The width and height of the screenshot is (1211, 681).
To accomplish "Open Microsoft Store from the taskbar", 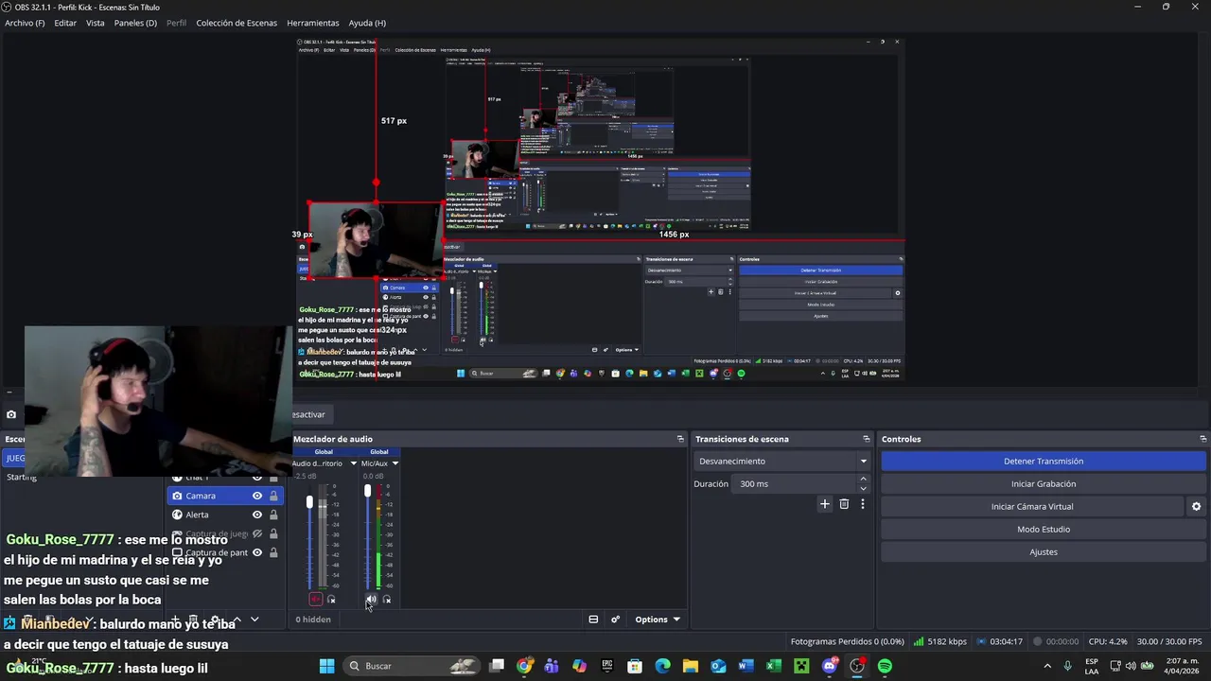I will pos(635,666).
